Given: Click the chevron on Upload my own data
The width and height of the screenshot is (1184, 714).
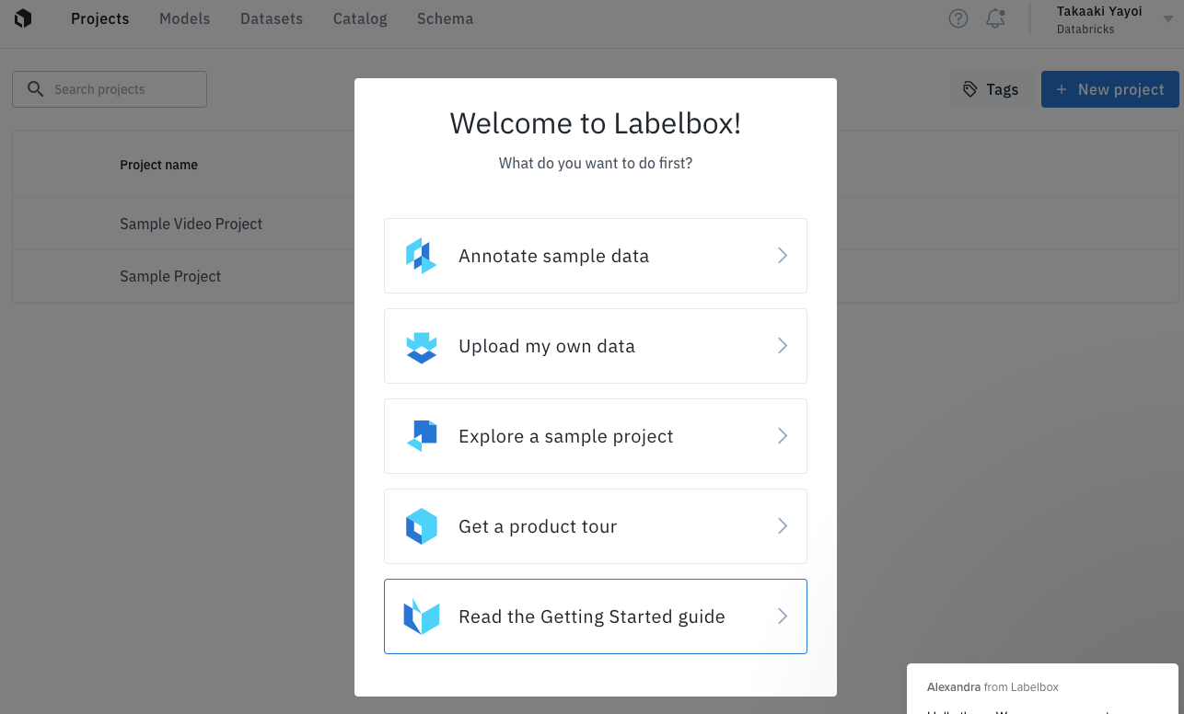Looking at the screenshot, I should pyautogui.click(x=783, y=346).
